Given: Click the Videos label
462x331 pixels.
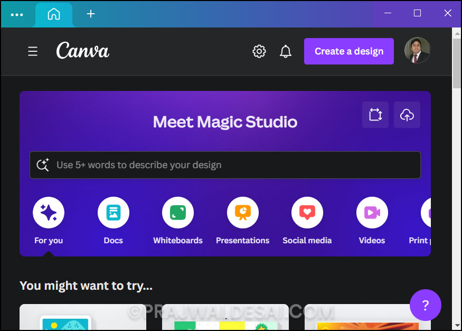Looking at the screenshot, I should point(372,241).
